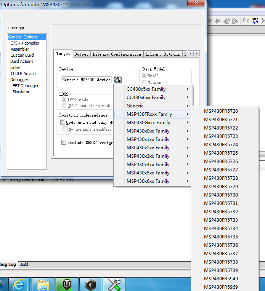Select MSP430FR5733 device

tap(225, 220)
